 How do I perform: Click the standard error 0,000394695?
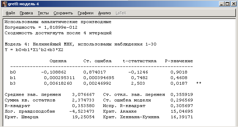tap(99, 78)
